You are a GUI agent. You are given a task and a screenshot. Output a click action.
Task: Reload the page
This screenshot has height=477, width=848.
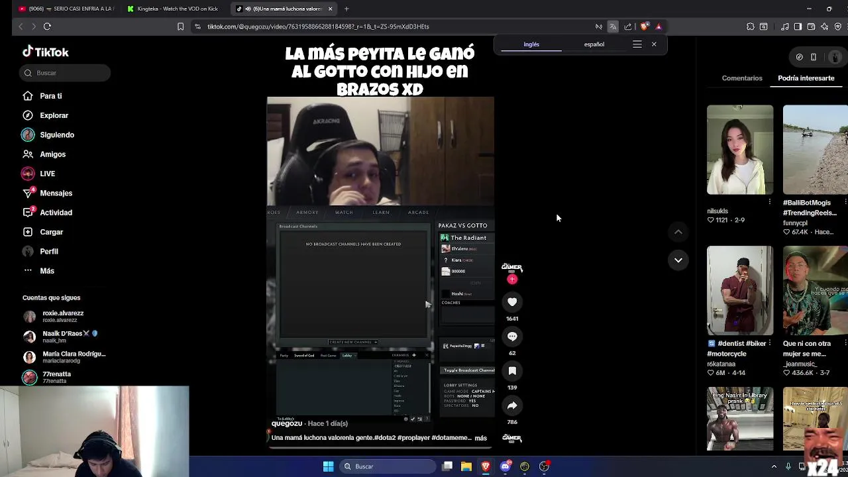[47, 26]
